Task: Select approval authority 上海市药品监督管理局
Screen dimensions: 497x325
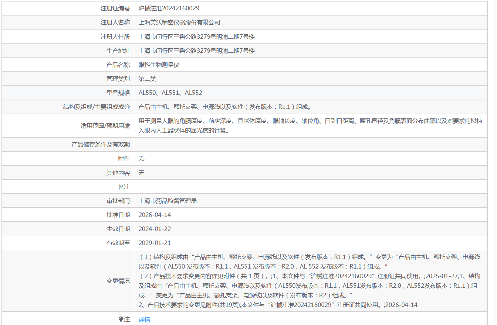Action: click(168, 201)
